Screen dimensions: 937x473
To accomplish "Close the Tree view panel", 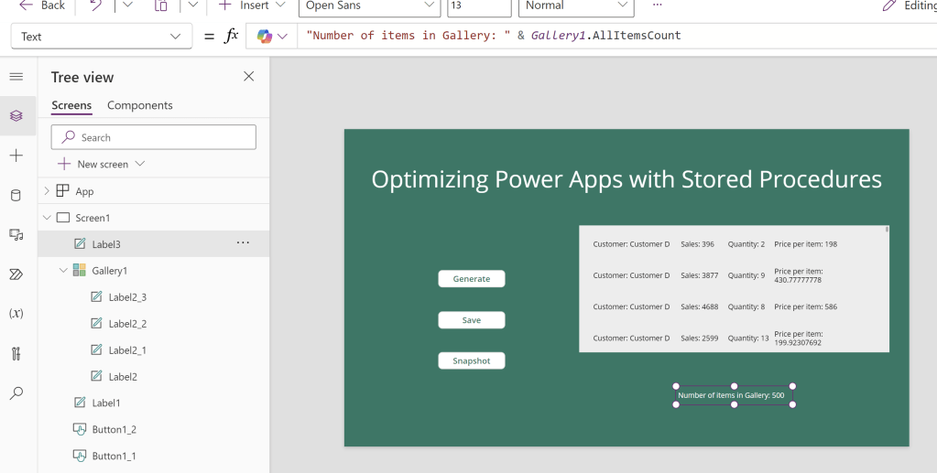I will coord(248,77).
